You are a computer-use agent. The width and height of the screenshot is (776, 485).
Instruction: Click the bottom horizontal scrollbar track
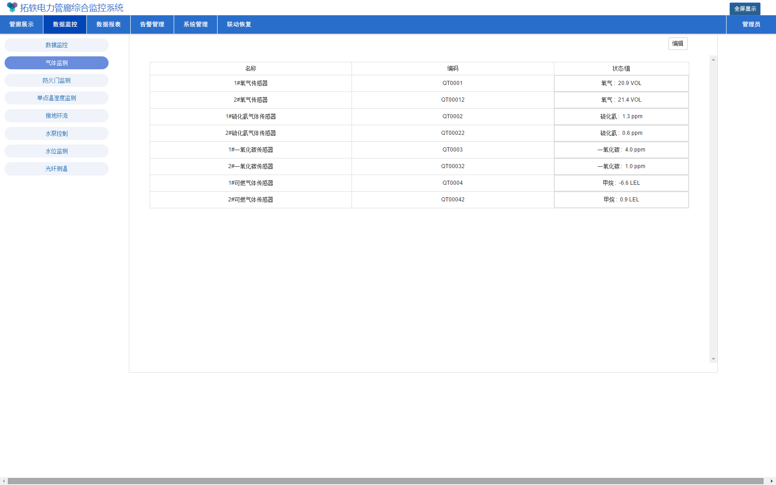385,481
